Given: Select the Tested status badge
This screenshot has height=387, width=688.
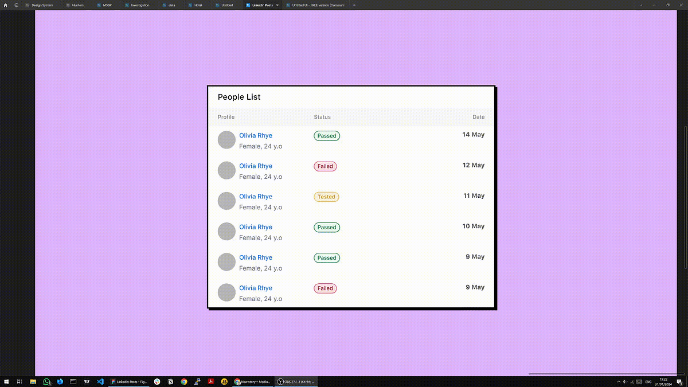Looking at the screenshot, I should 326,196.
